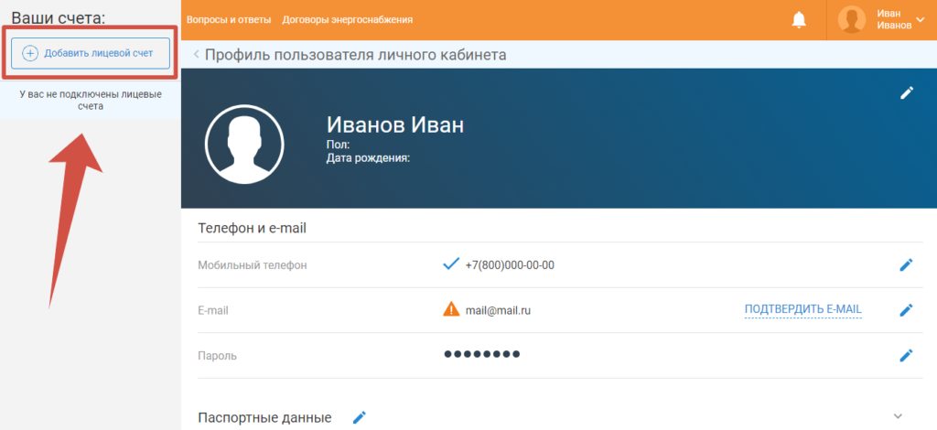Screen dimensions: 937x430
Task: Edit the password field
Action: pos(906,355)
